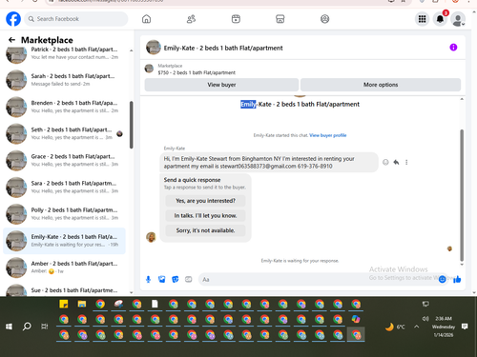
Task: Click the attach photo icon
Action: click(162, 279)
